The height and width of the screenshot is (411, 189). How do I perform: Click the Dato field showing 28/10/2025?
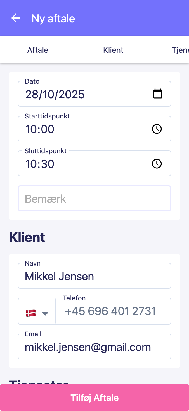[84, 94]
